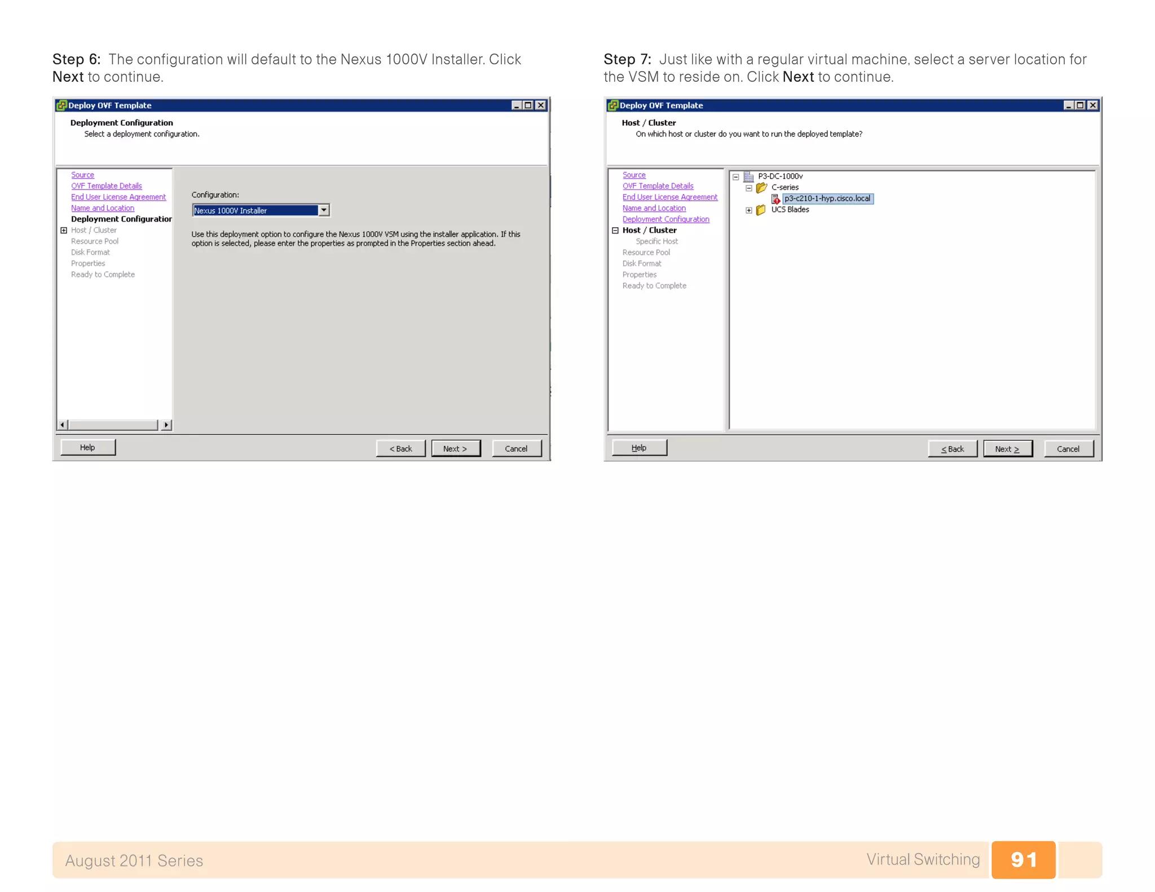Collapse the C-series folder node
The width and height of the screenshot is (1155, 892).
[749, 188]
